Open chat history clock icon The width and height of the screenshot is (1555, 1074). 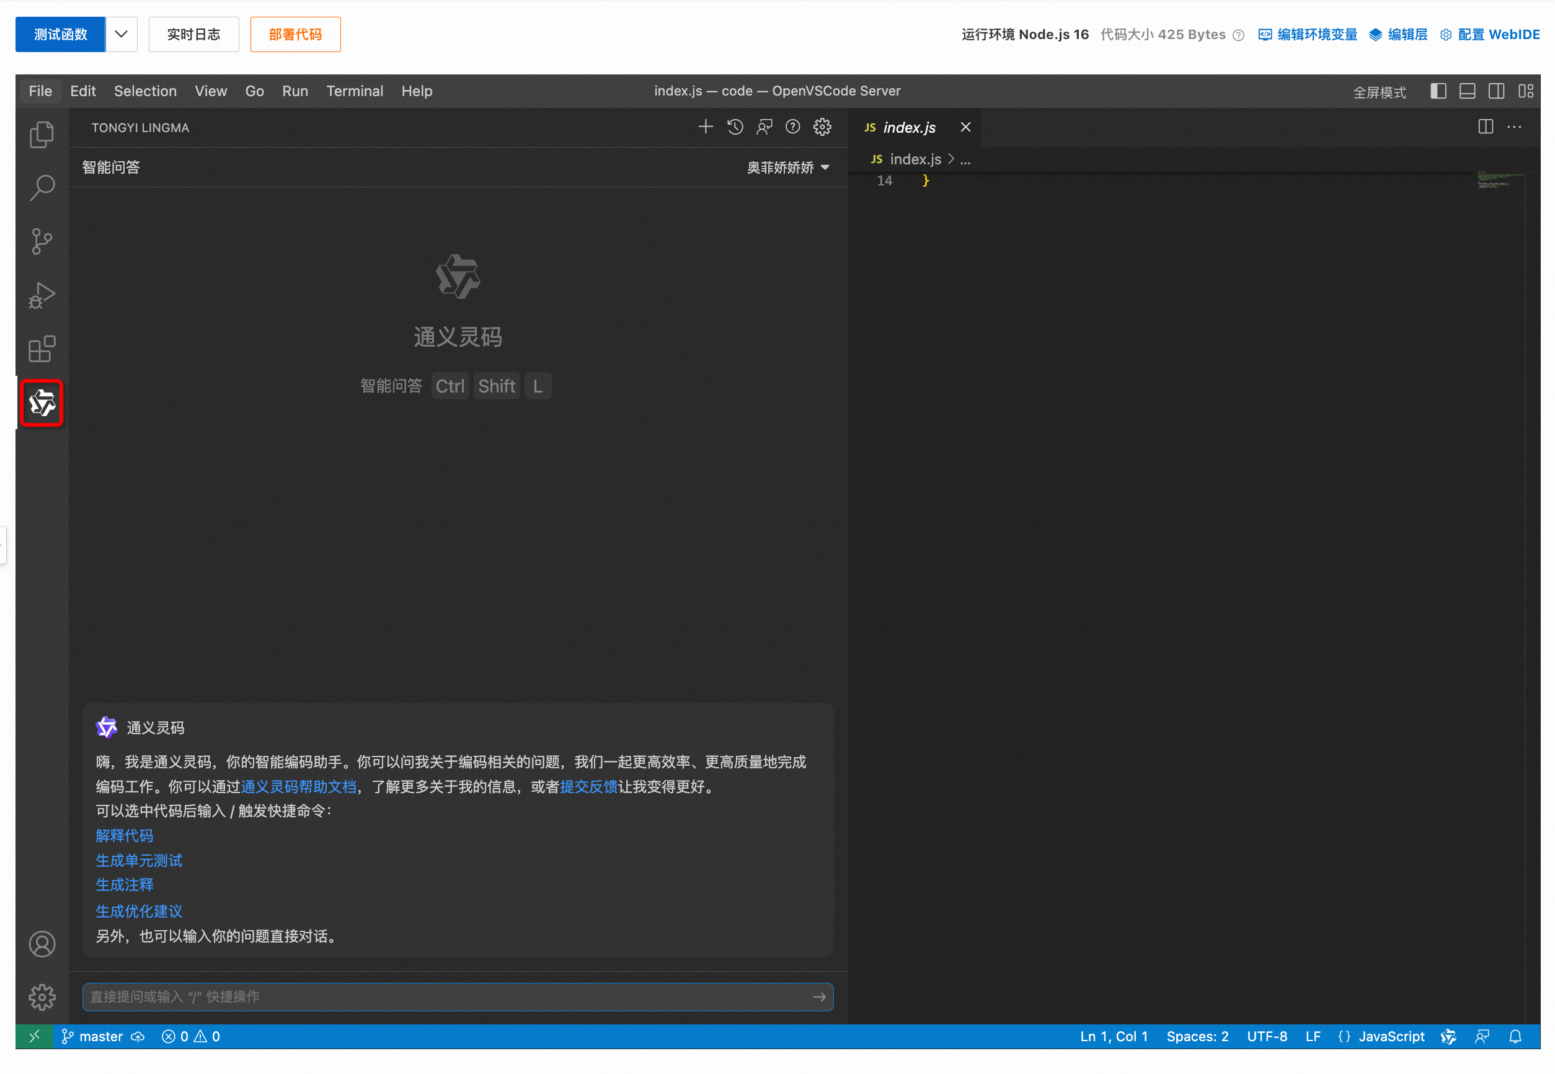click(735, 126)
